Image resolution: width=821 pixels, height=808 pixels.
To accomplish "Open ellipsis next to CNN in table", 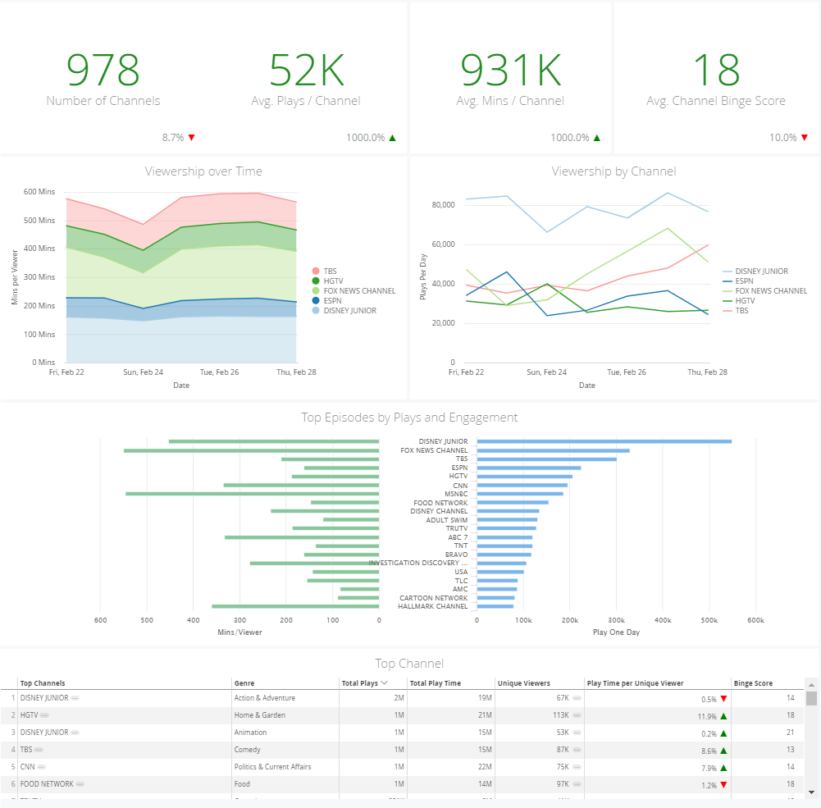I will point(41,767).
